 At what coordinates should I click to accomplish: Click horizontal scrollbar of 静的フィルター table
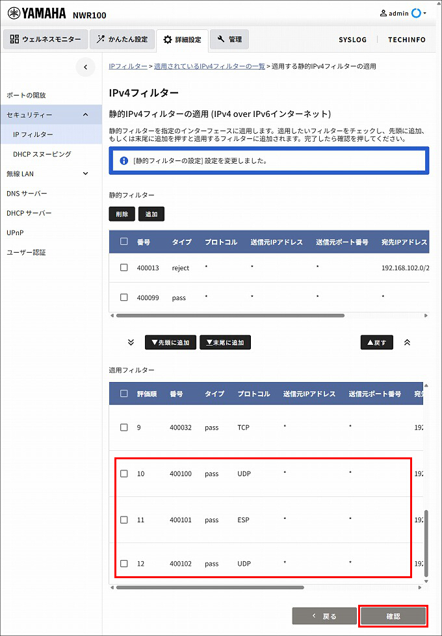(x=230, y=315)
